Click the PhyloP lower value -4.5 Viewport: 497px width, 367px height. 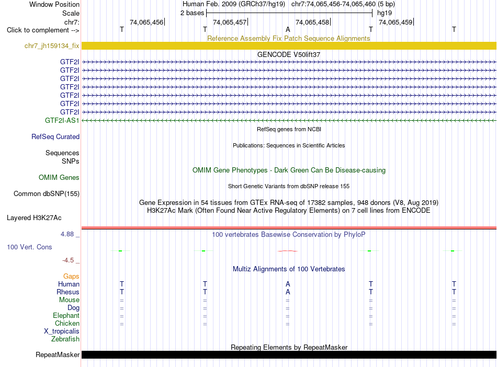[68, 260]
